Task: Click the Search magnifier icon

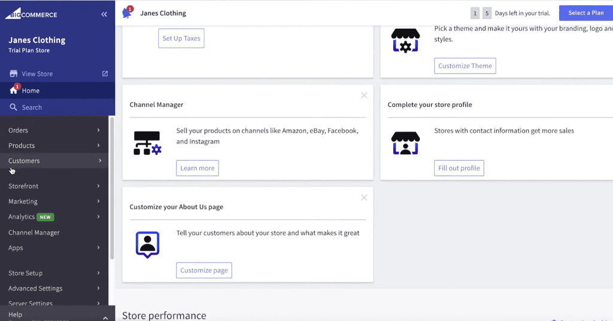Action: click(13, 107)
